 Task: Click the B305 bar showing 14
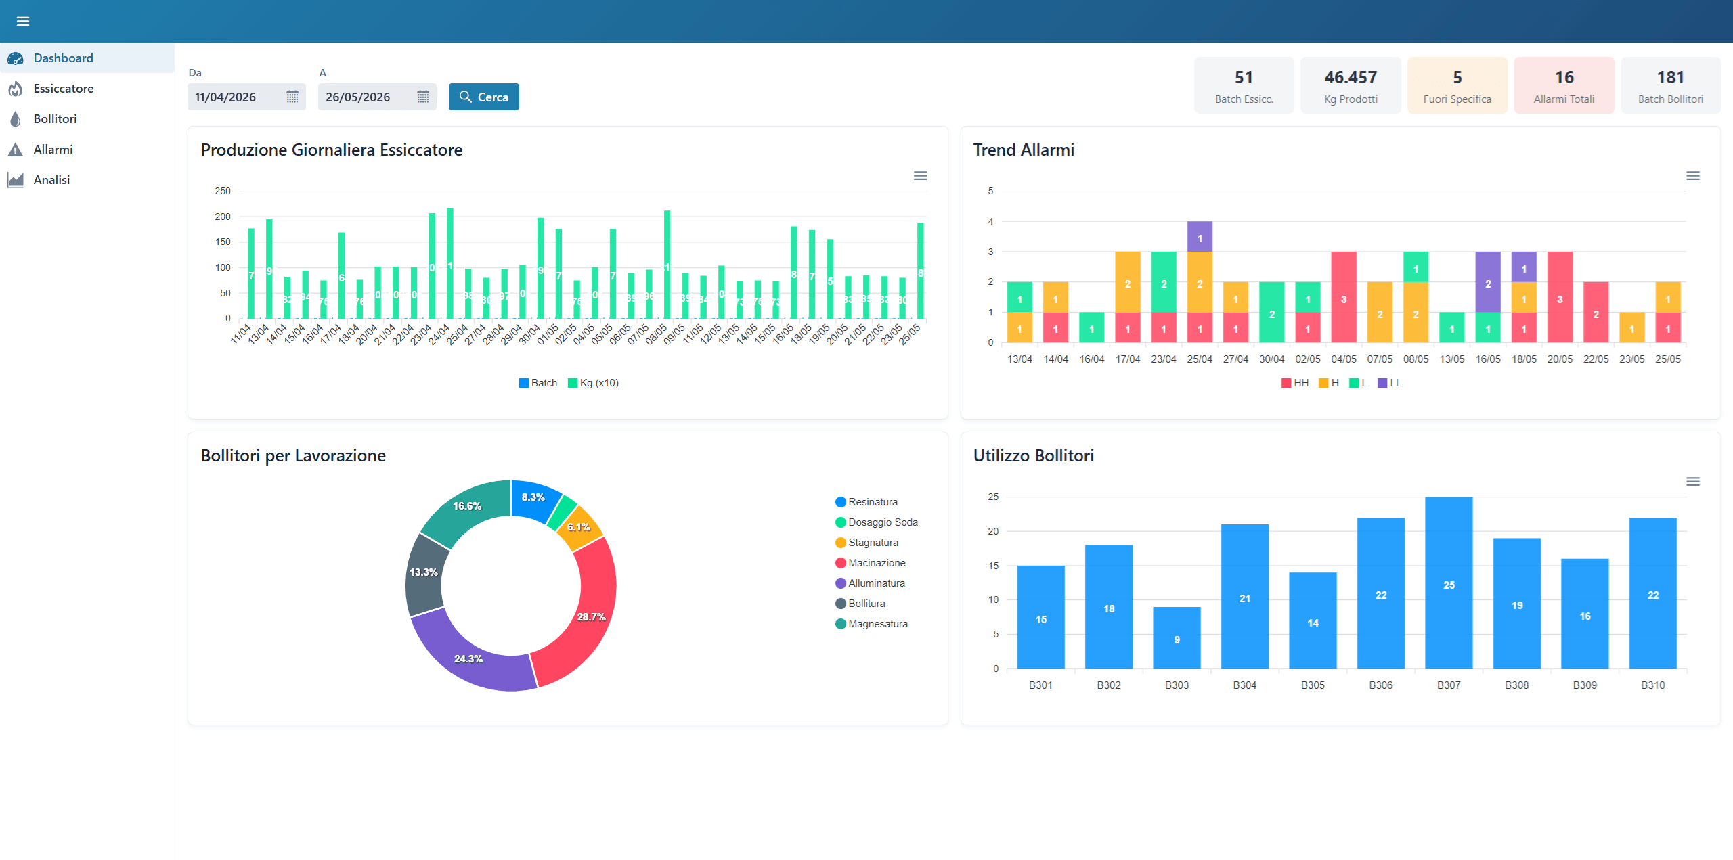point(1313,620)
